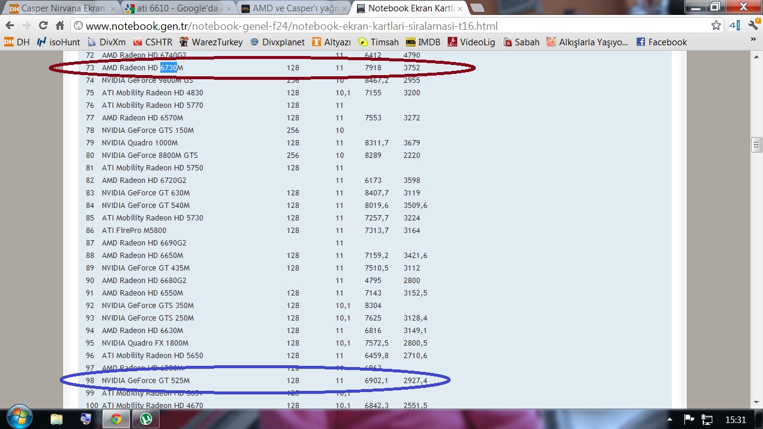The height and width of the screenshot is (429, 763).
Task: Click the score value 8467,2
Action: coord(377,80)
